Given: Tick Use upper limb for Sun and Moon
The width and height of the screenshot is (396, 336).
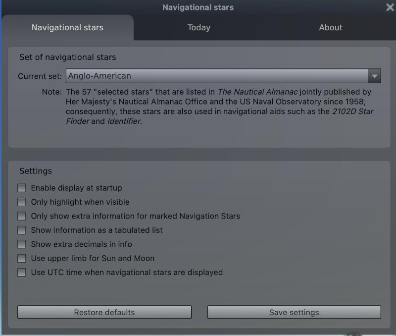Looking at the screenshot, I should coord(22,258).
